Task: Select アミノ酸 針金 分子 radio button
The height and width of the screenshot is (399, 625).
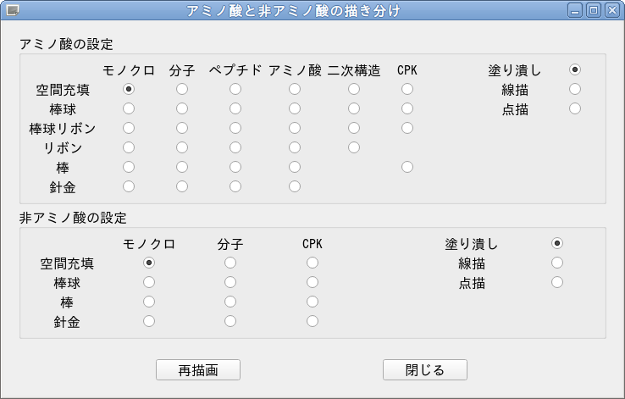Action: pyautogui.click(x=182, y=186)
